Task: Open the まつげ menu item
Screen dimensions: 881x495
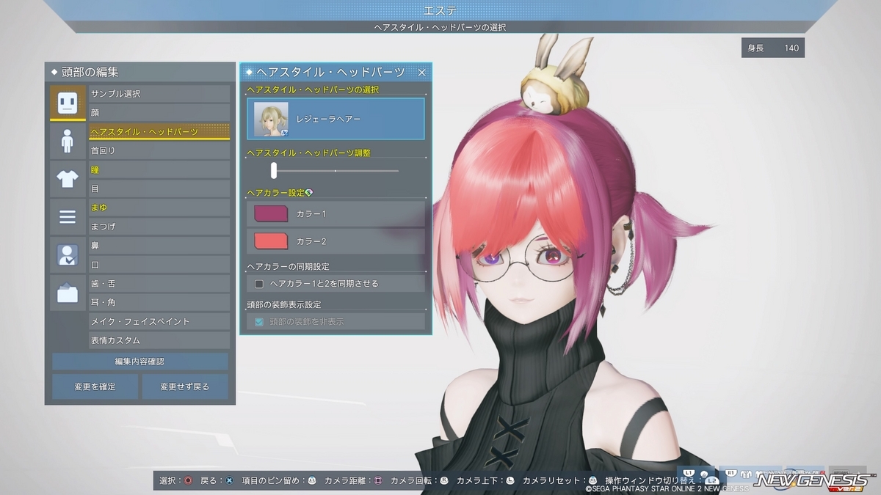Action: pos(159,227)
